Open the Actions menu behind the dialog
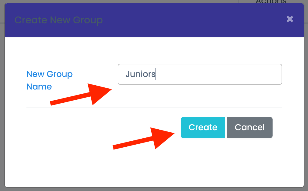This screenshot has width=308, height=191. (x=270, y=2)
